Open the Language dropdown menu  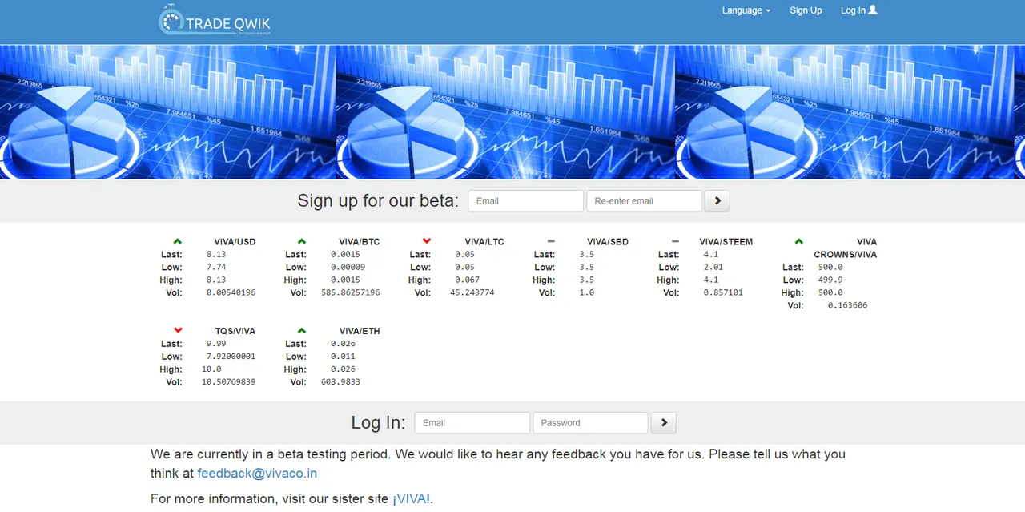[746, 10]
